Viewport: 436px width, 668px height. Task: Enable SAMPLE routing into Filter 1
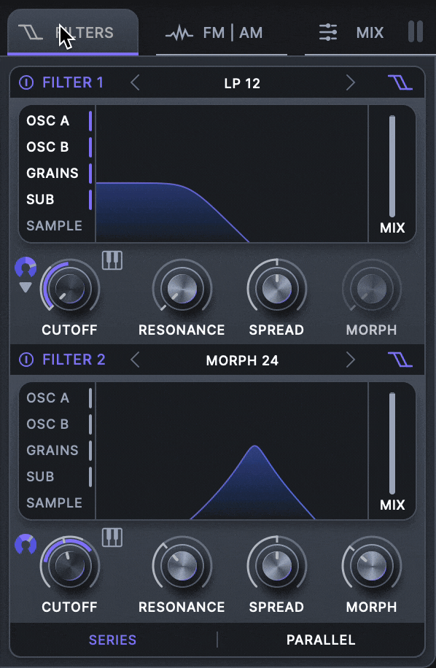click(x=54, y=226)
